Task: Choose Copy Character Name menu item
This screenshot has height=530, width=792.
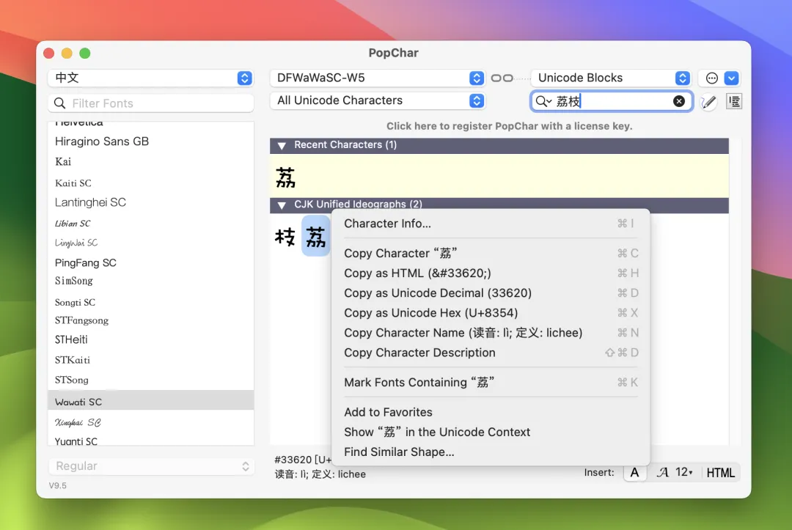Action: 490,333
